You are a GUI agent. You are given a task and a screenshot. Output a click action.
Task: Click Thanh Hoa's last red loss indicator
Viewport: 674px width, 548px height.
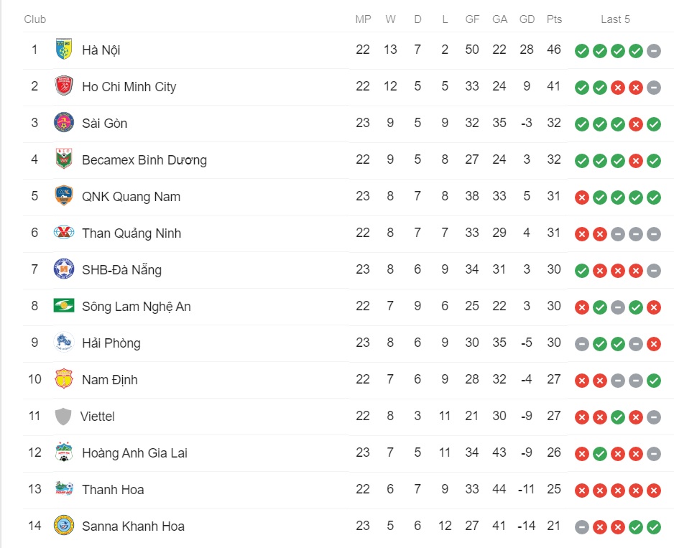click(x=653, y=491)
